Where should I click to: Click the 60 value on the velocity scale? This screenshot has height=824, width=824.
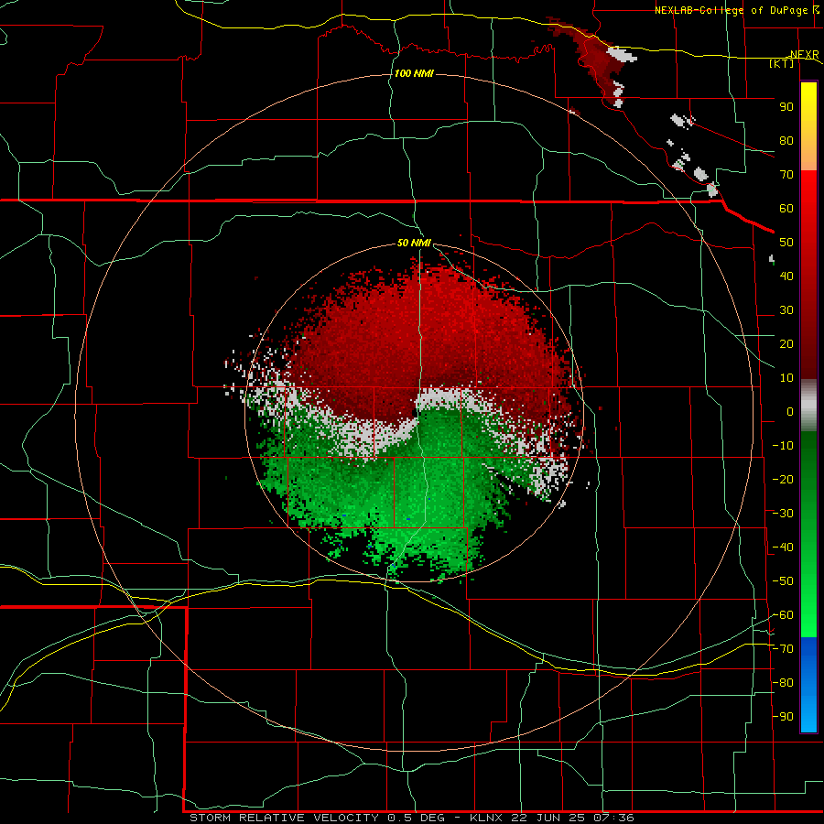coord(786,209)
